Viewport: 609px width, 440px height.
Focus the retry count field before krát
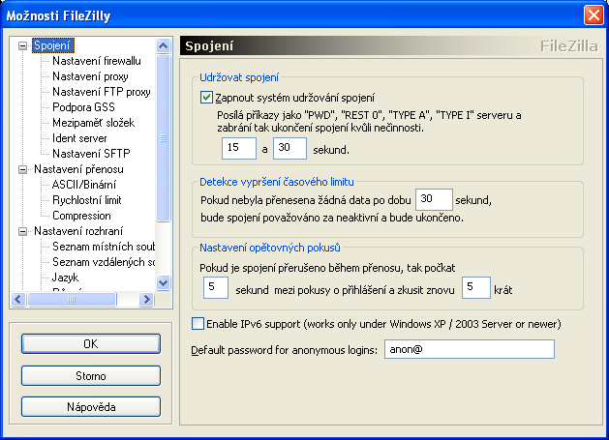click(x=477, y=287)
